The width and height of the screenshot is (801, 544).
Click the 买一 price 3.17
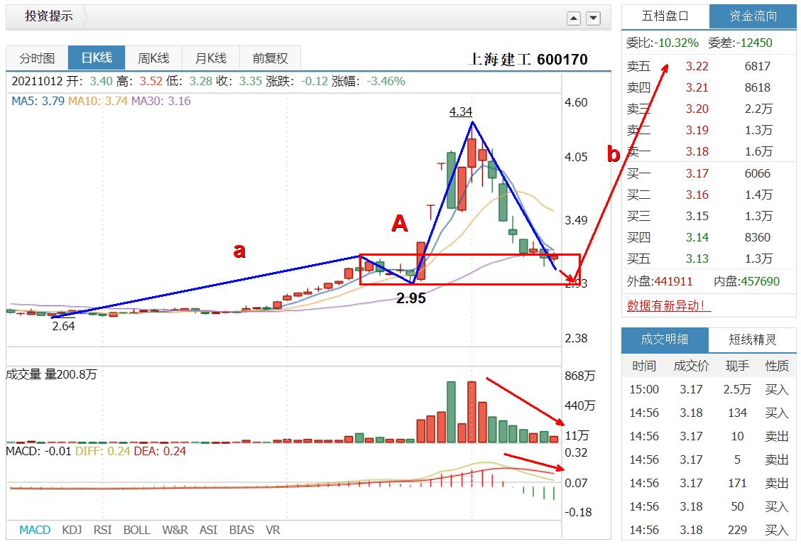coord(697,174)
